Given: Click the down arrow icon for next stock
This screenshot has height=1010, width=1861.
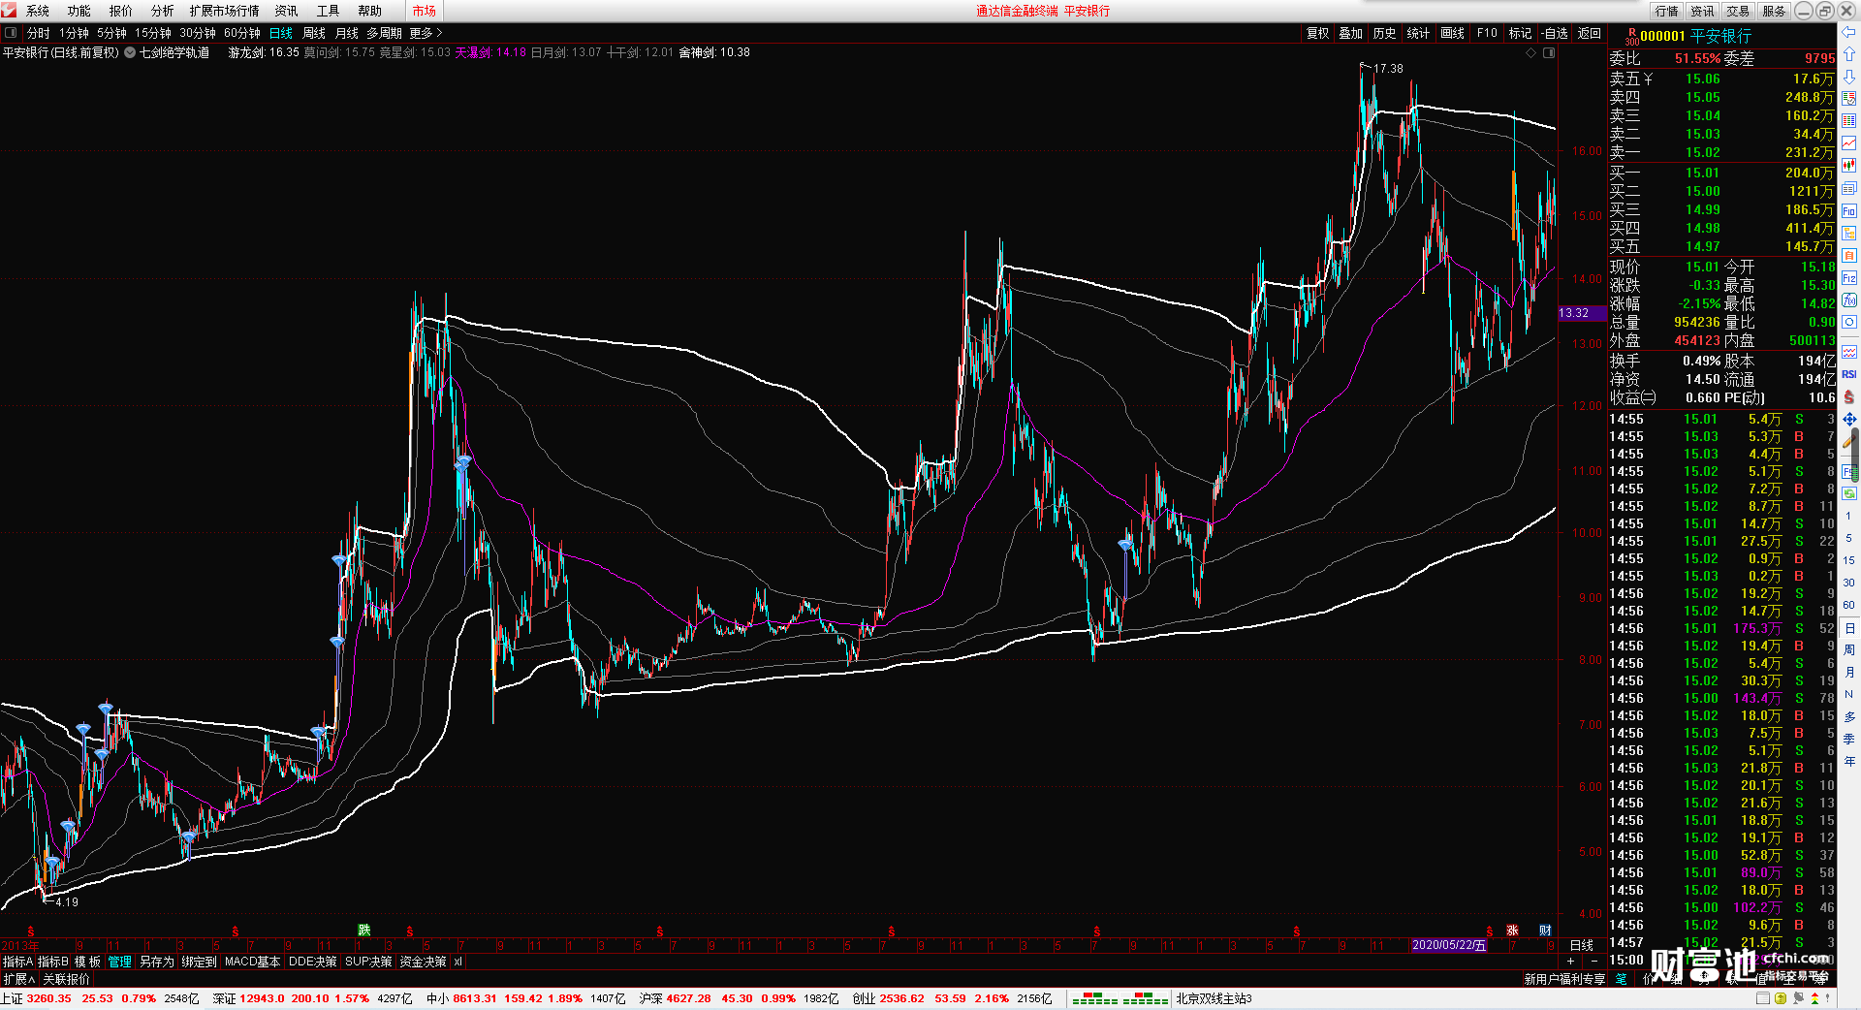Looking at the screenshot, I should click(x=1848, y=77).
